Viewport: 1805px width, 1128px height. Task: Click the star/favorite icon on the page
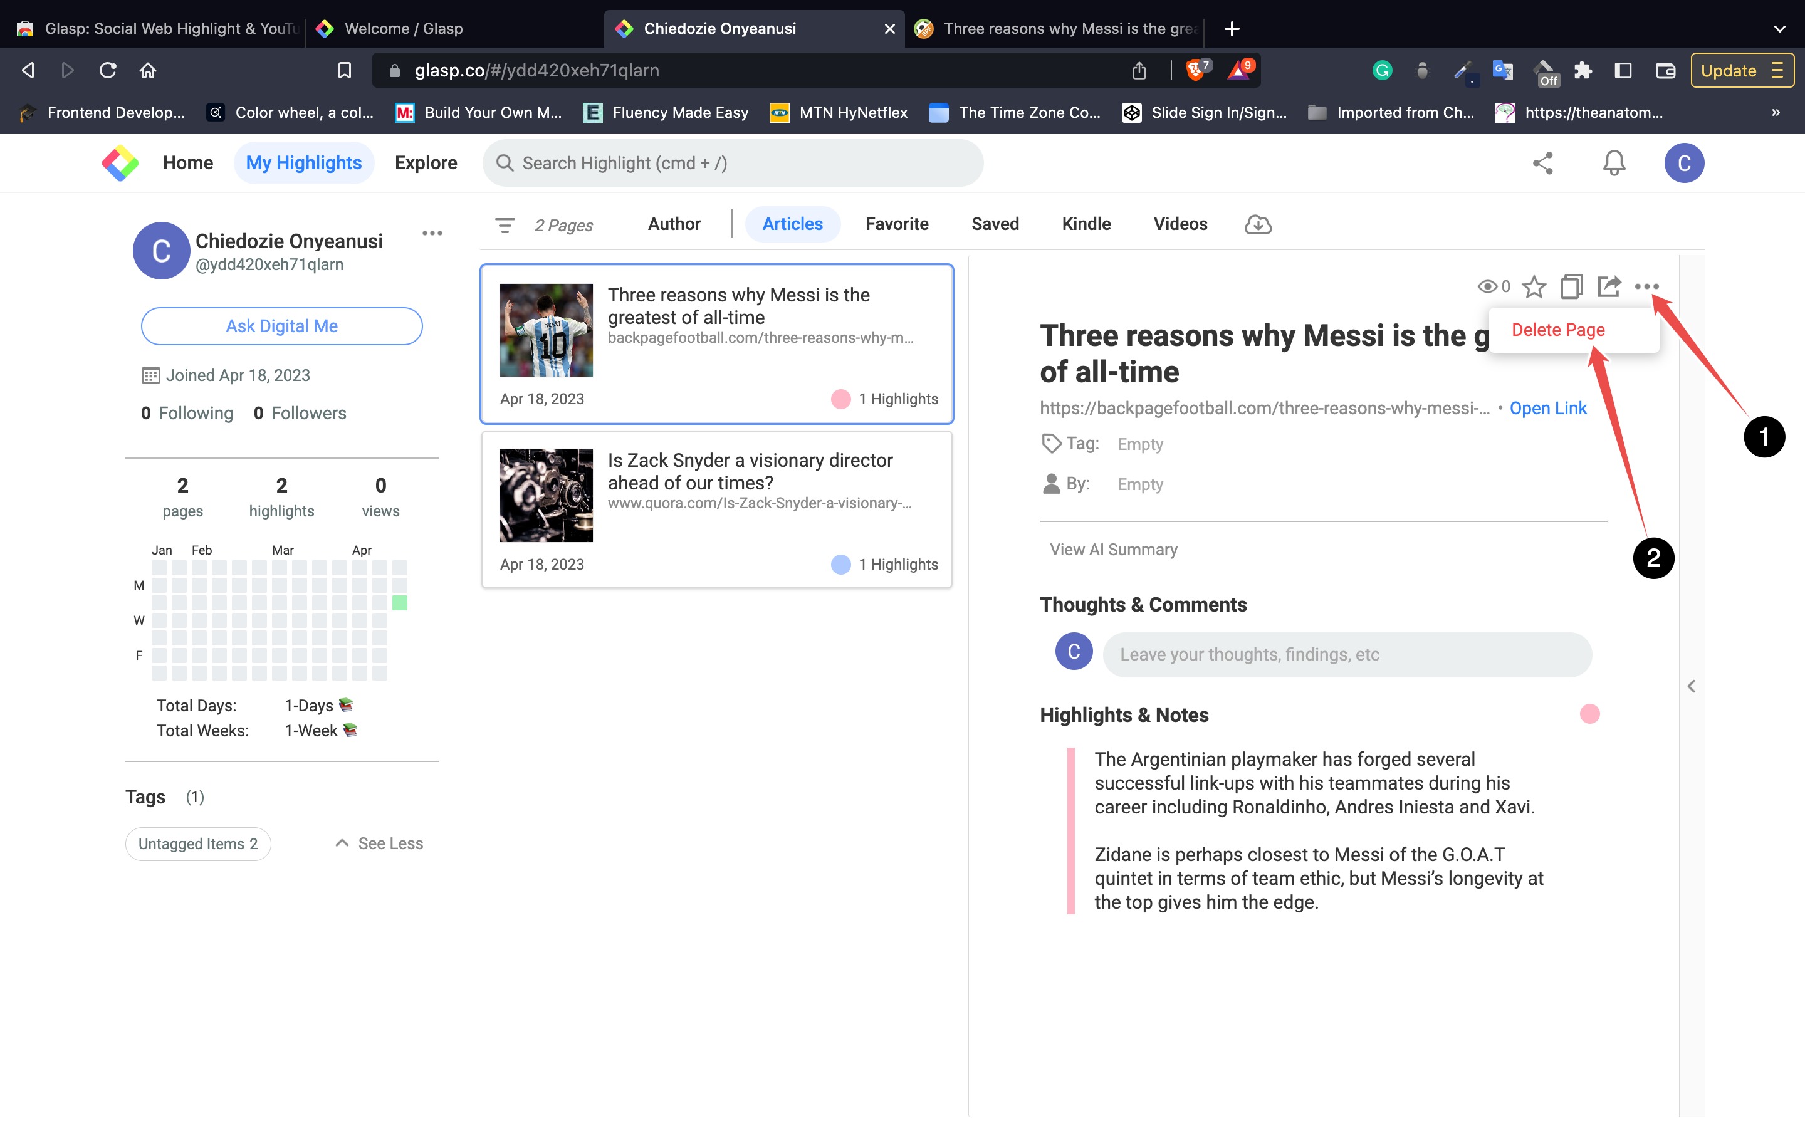tap(1534, 286)
